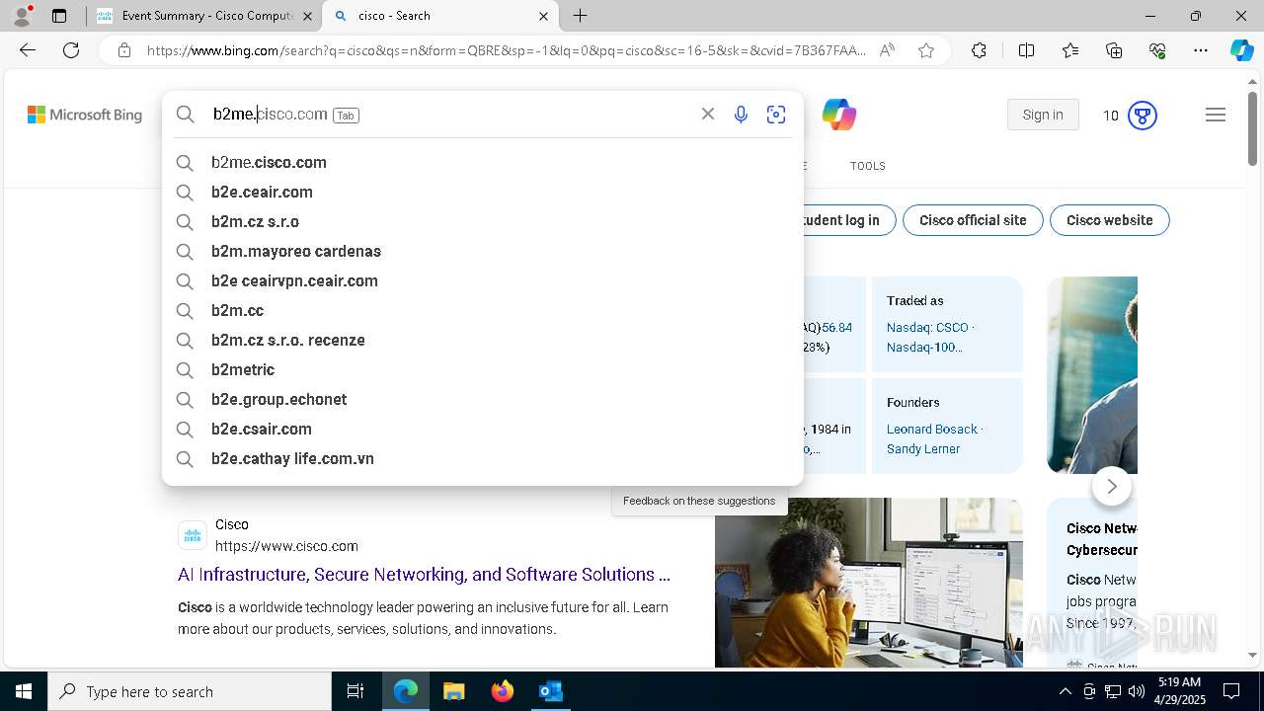
Task: Click the Sign in button
Action: [1043, 115]
